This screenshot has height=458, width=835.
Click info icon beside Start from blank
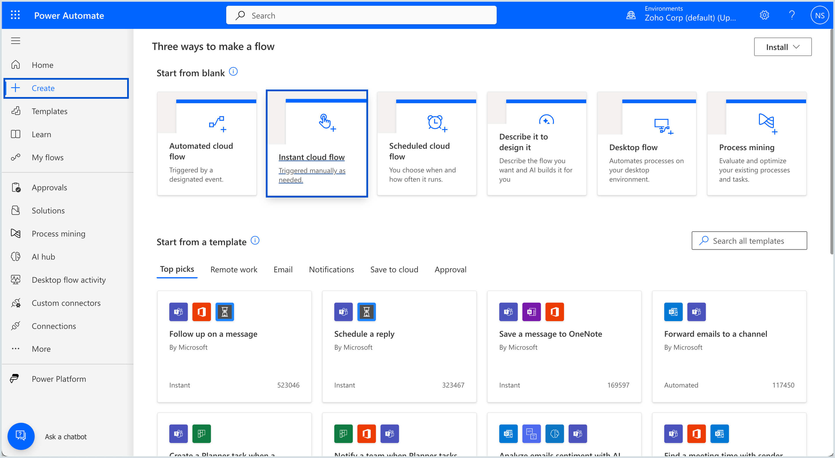coord(233,72)
